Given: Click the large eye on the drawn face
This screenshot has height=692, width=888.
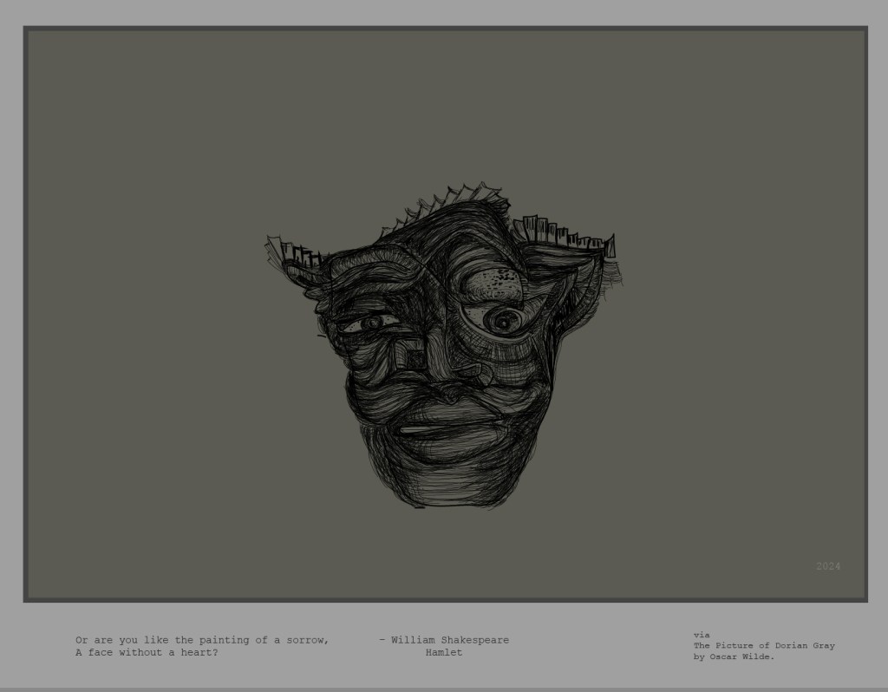Looking at the screenshot, I should click(x=502, y=322).
